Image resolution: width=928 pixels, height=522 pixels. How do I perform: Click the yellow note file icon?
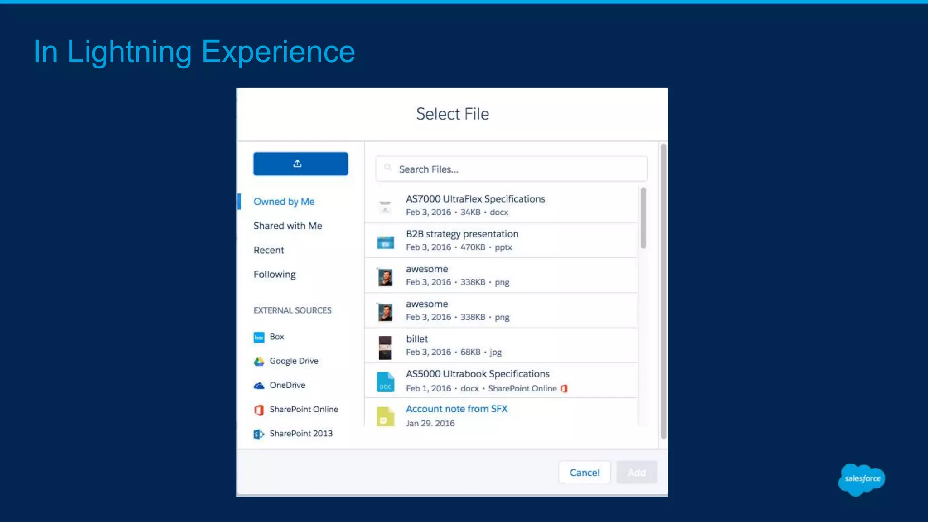tap(385, 416)
